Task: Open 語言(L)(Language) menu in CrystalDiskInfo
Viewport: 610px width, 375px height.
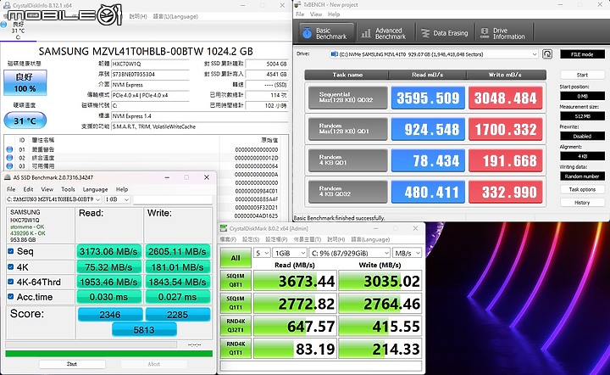Action: (x=175, y=16)
